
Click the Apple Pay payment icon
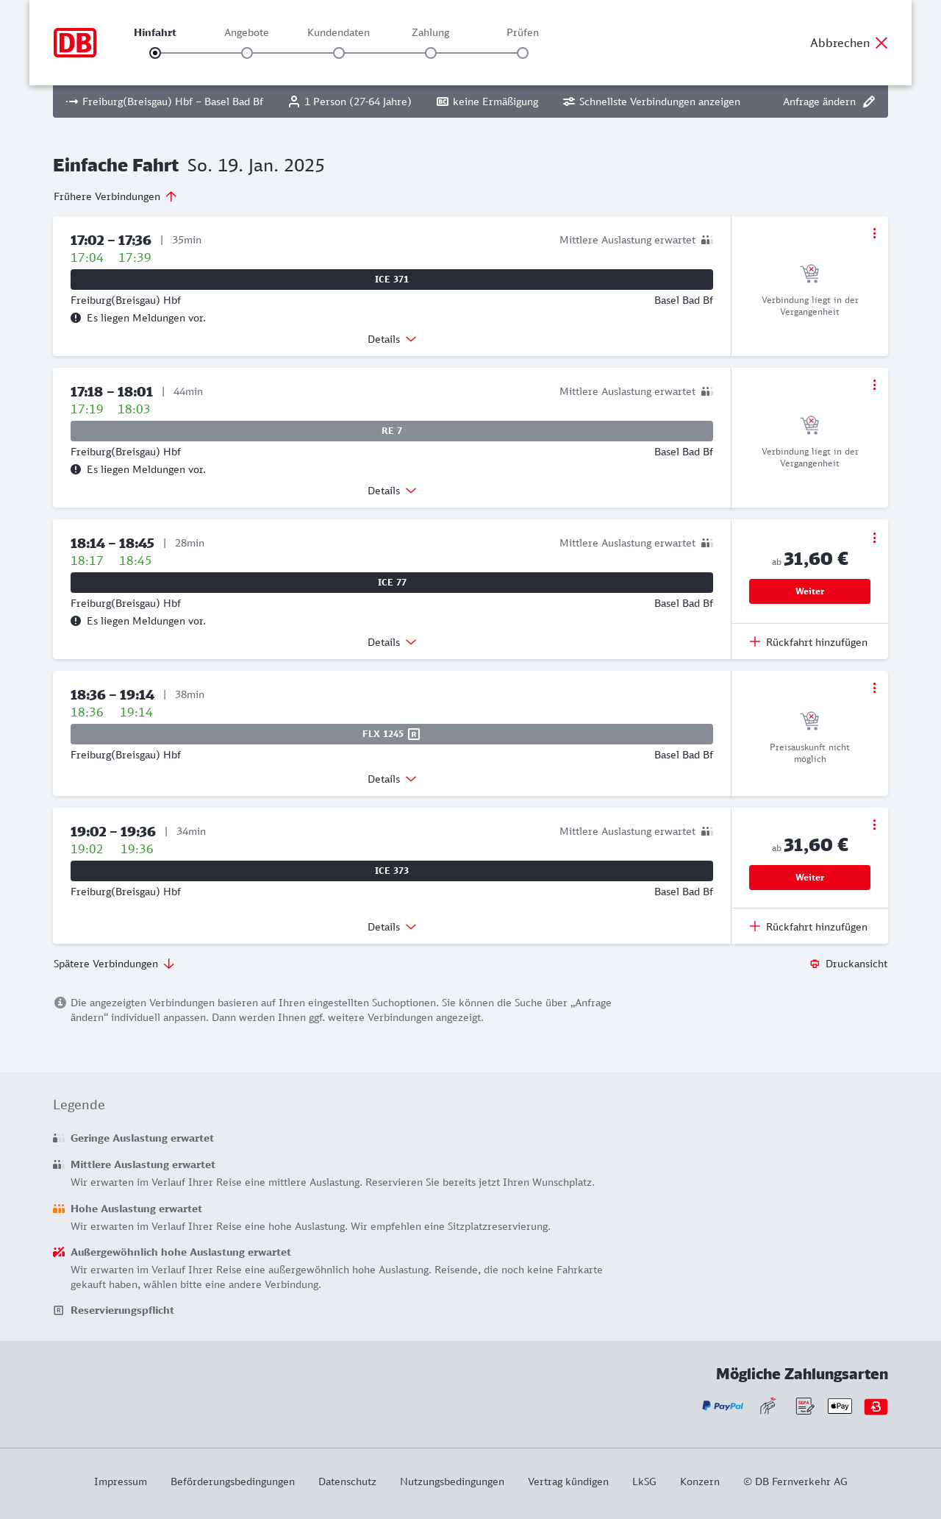[840, 1406]
